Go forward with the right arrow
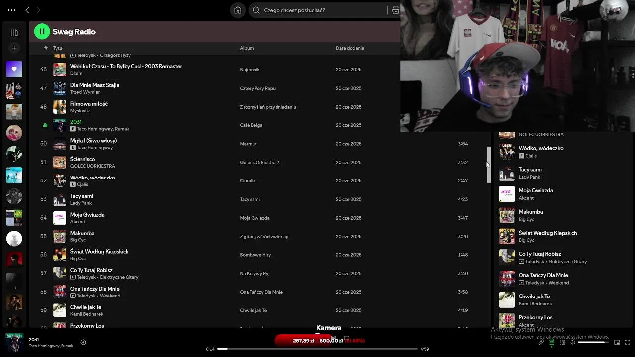The image size is (635, 357). [x=38, y=10]
